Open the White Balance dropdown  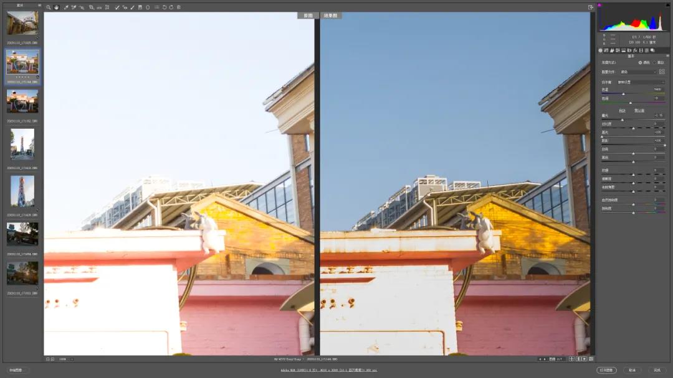coord(641,82)
